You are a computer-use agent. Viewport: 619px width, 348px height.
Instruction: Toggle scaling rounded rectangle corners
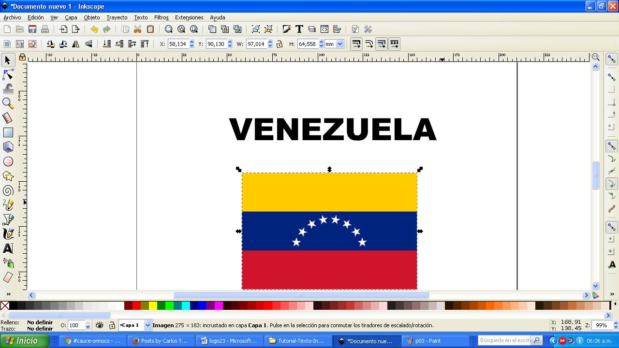(369, 44)
